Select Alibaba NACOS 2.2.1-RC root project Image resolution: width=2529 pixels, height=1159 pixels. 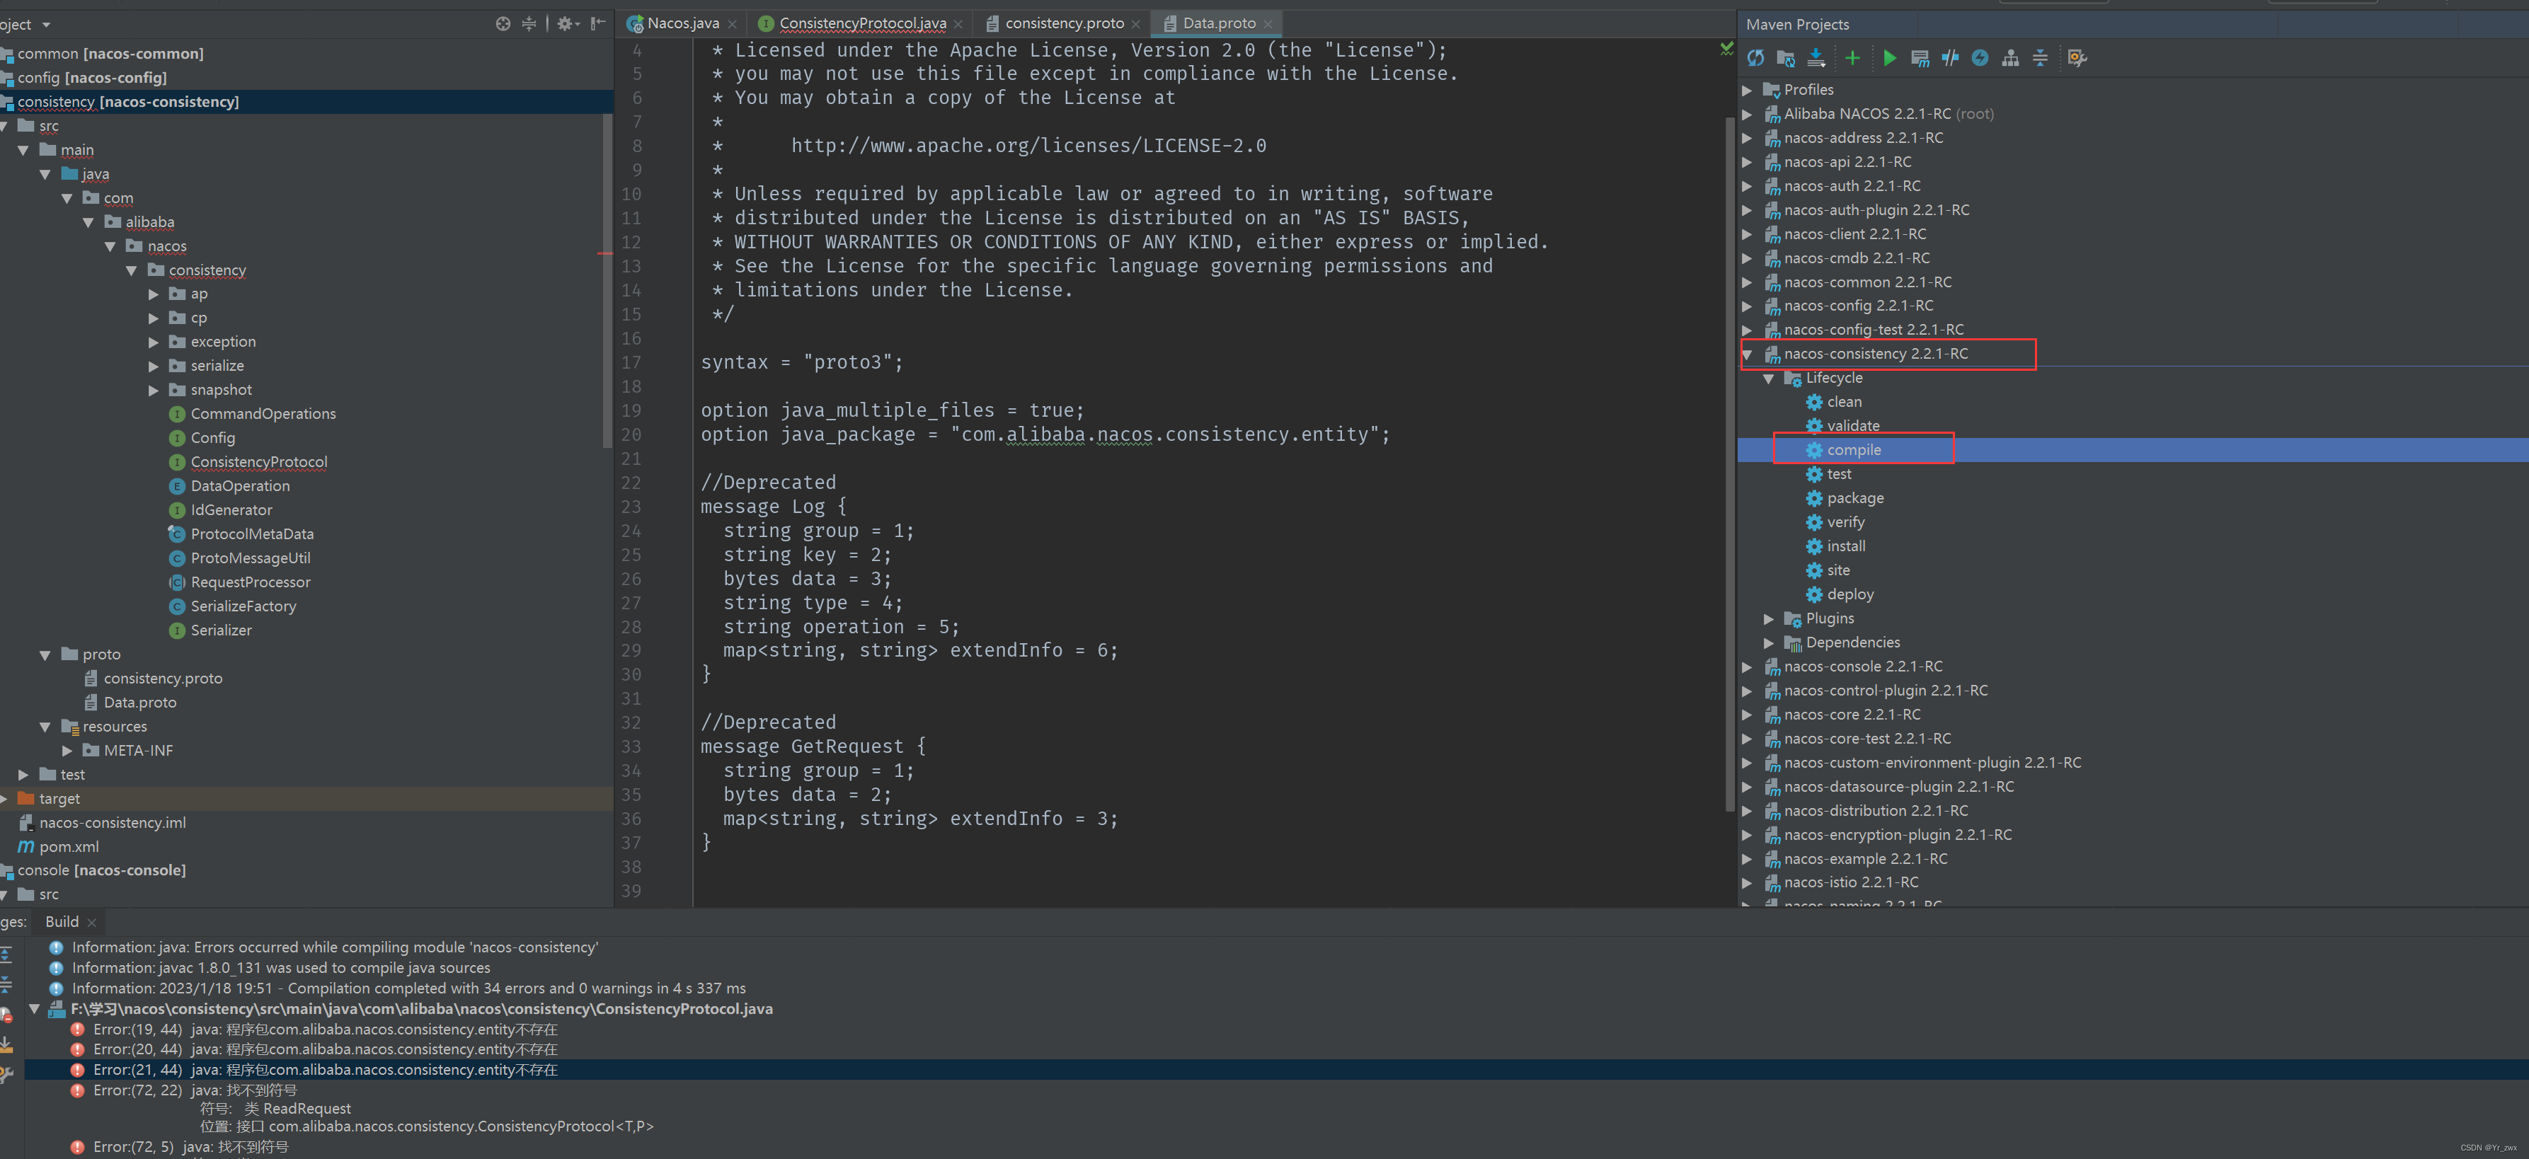(x=1888, y=114)
